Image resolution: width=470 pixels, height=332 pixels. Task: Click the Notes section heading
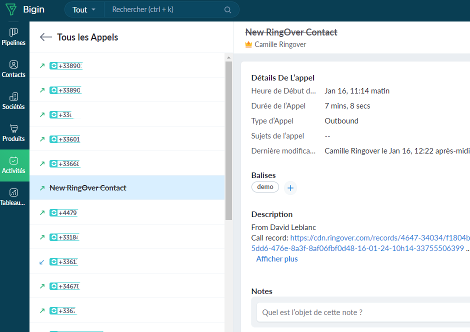coord(261,291)
